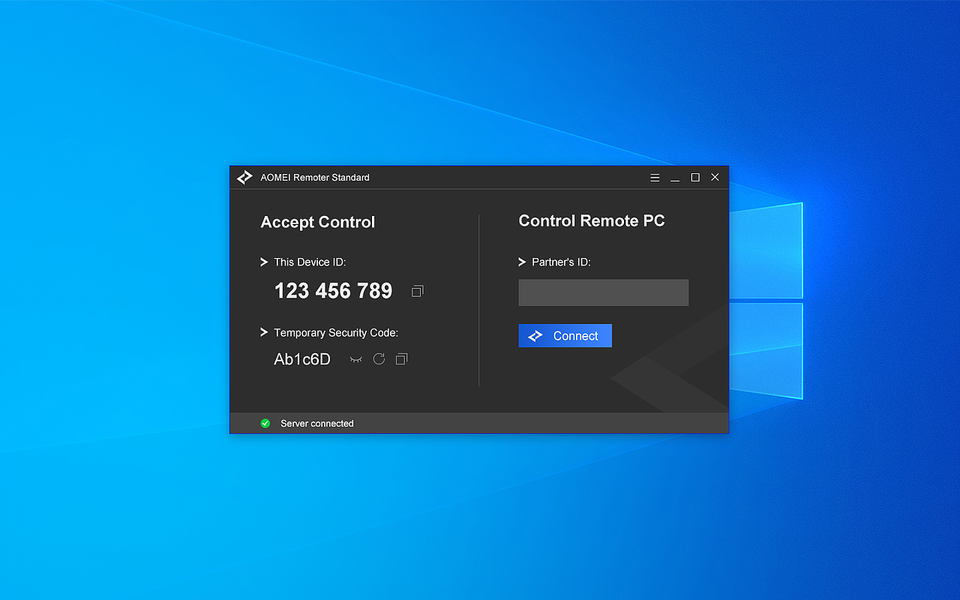
Task: Click the Partner's ID label
Action: 561,262
